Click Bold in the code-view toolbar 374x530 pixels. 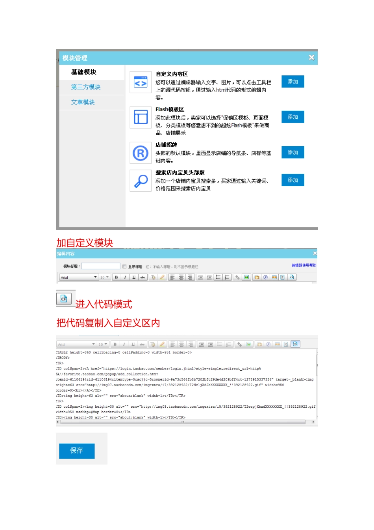pos(115,344)
